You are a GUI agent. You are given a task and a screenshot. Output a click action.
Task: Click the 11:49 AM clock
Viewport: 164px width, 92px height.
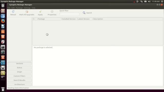click(156, 2)
